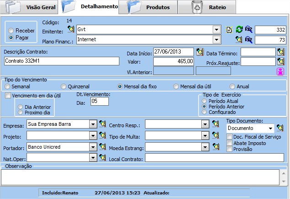Click the lookup icon next to Centro Resp.
Screen dimensions: 290x199
pos(216,124)
